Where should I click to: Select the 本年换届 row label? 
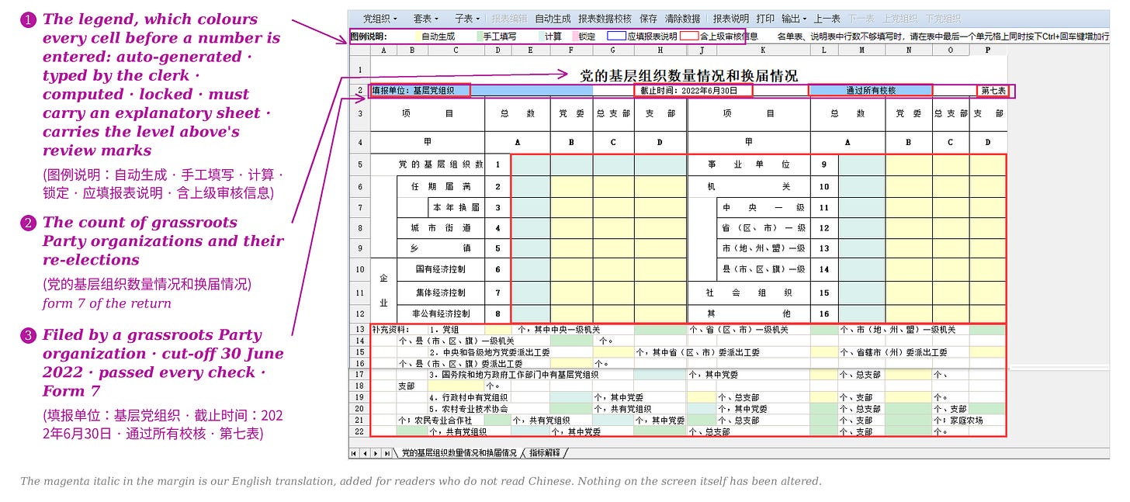[x=456, y=208]
